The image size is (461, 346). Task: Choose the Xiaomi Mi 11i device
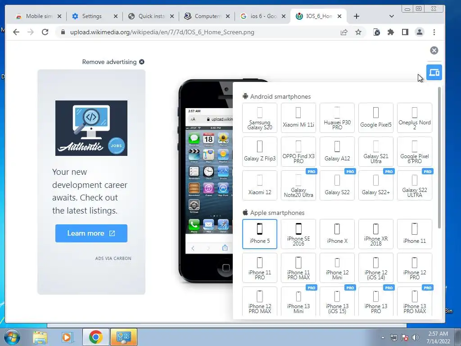pos(298,118)
